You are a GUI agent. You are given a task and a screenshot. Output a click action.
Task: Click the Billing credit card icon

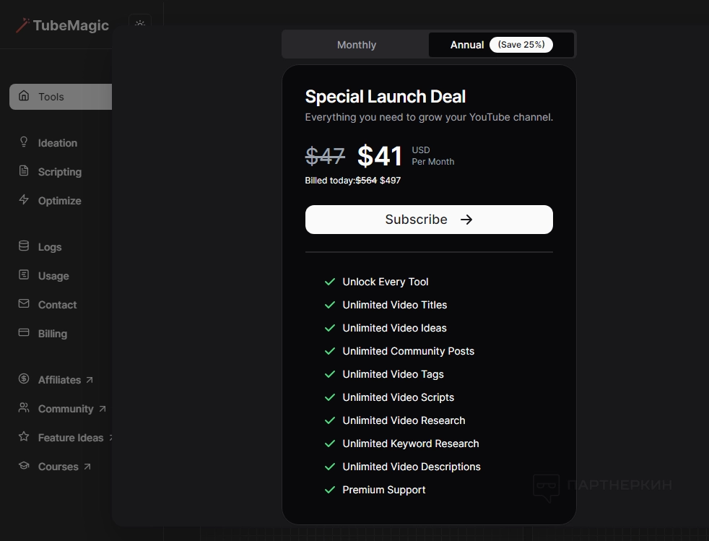click(24, 333)
